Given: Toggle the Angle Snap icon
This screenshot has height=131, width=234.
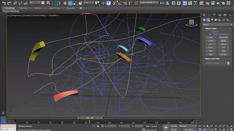Looking at the screenshot, I should [120, 3].
